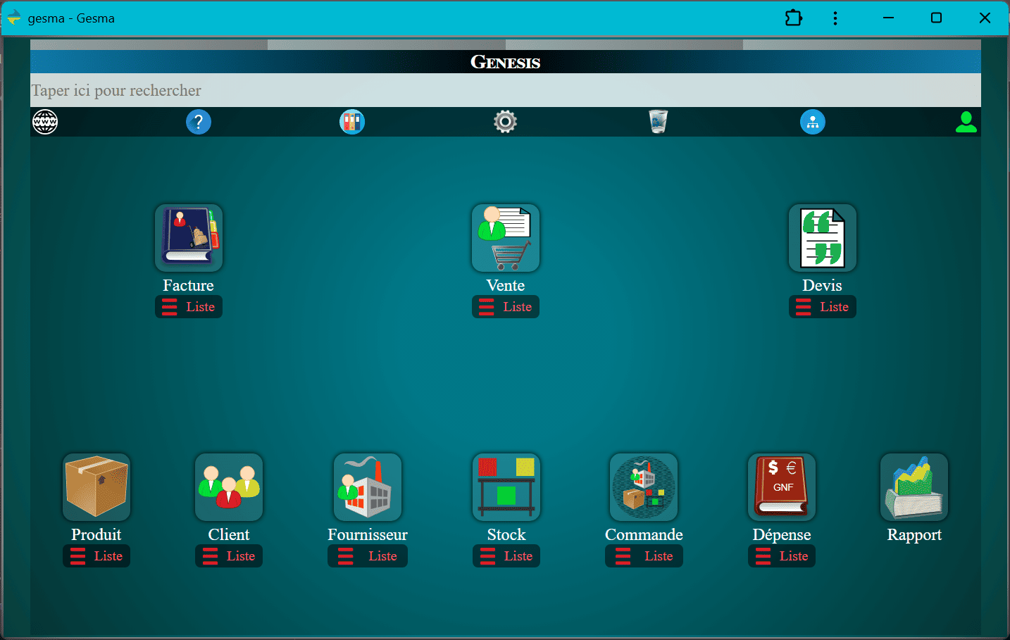Open the Devis quote document icon
The image size is (1010, 640).
coord(822,238)
